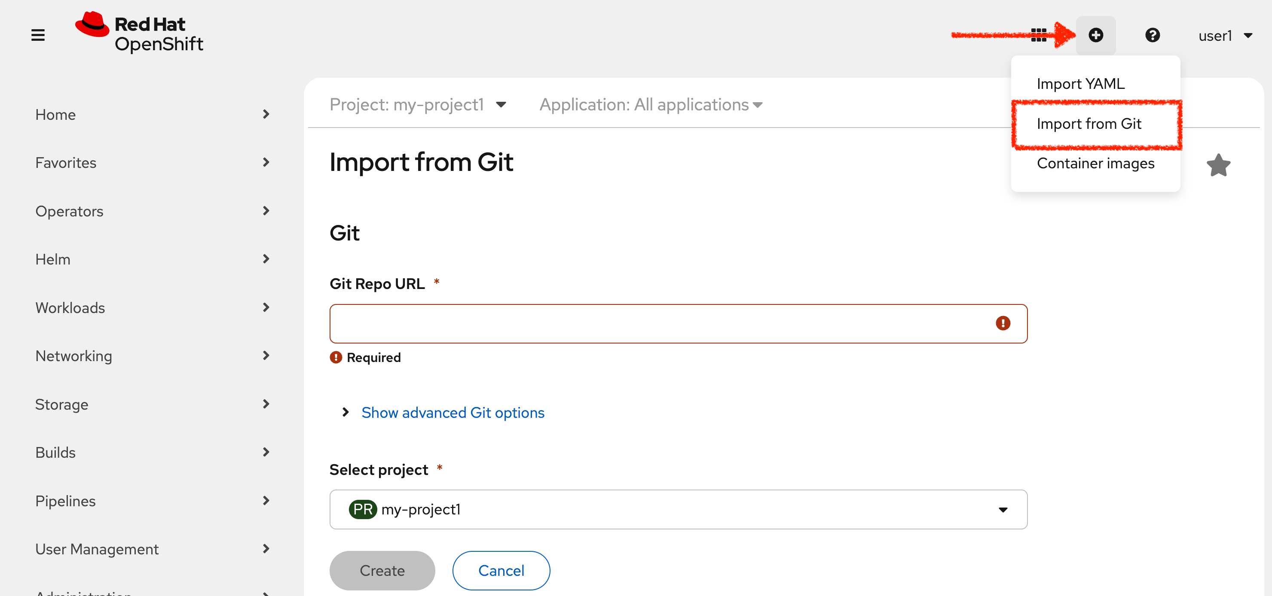Expand the Pipelines sidebar section

(x=65, y=501)
